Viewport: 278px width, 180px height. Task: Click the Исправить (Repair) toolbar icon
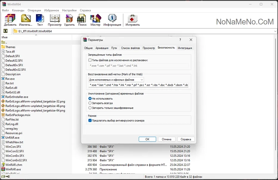pos(133,20)
